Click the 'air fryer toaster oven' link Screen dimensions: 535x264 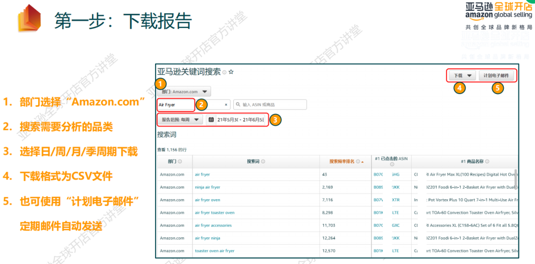pyautogui.click(x=214, y=212)
